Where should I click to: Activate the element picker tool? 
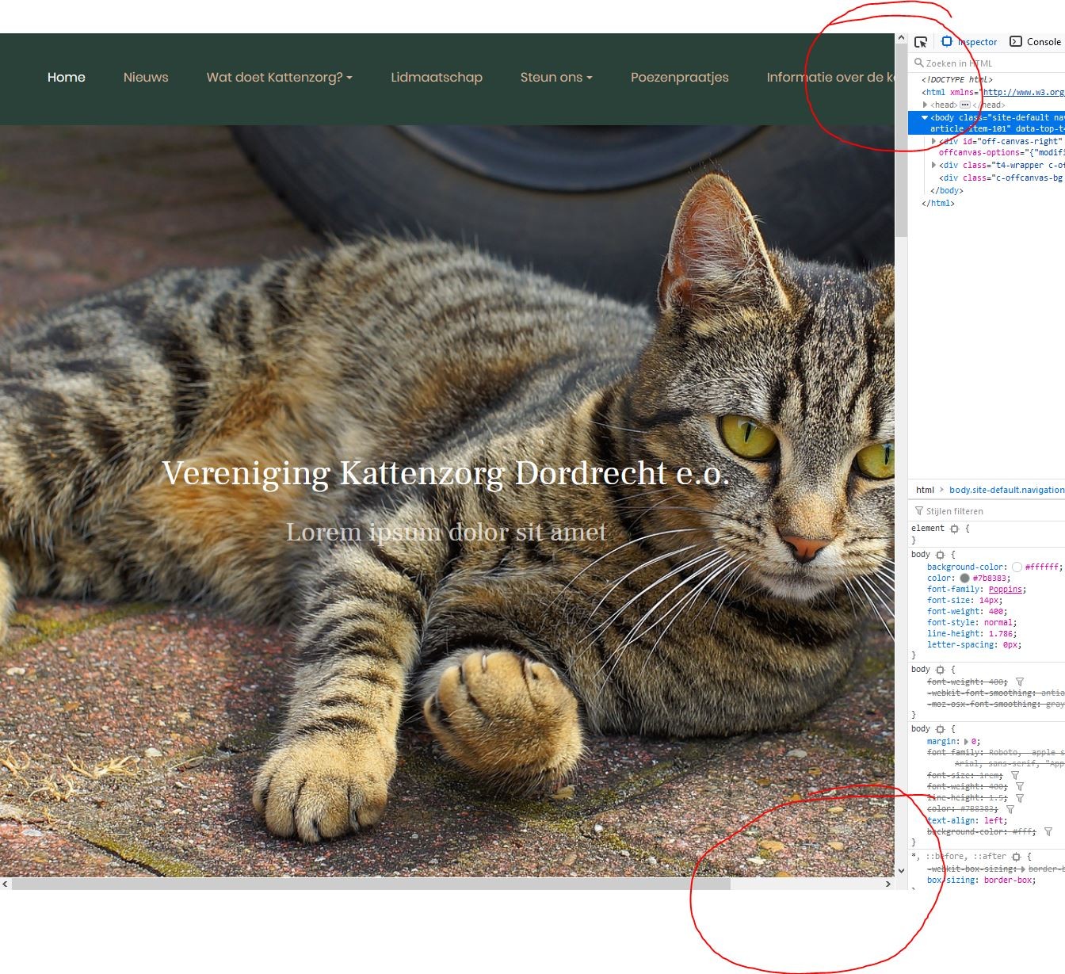pyautogui.click(x=920, y=42)
